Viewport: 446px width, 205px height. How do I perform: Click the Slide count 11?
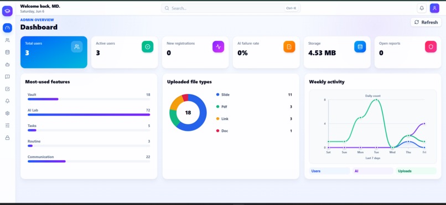(290, 94)
